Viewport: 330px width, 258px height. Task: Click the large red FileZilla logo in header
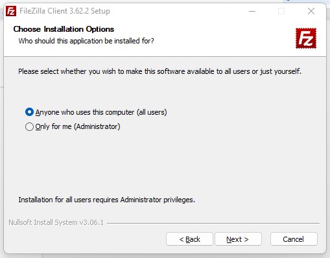click(x=306, y=38)
